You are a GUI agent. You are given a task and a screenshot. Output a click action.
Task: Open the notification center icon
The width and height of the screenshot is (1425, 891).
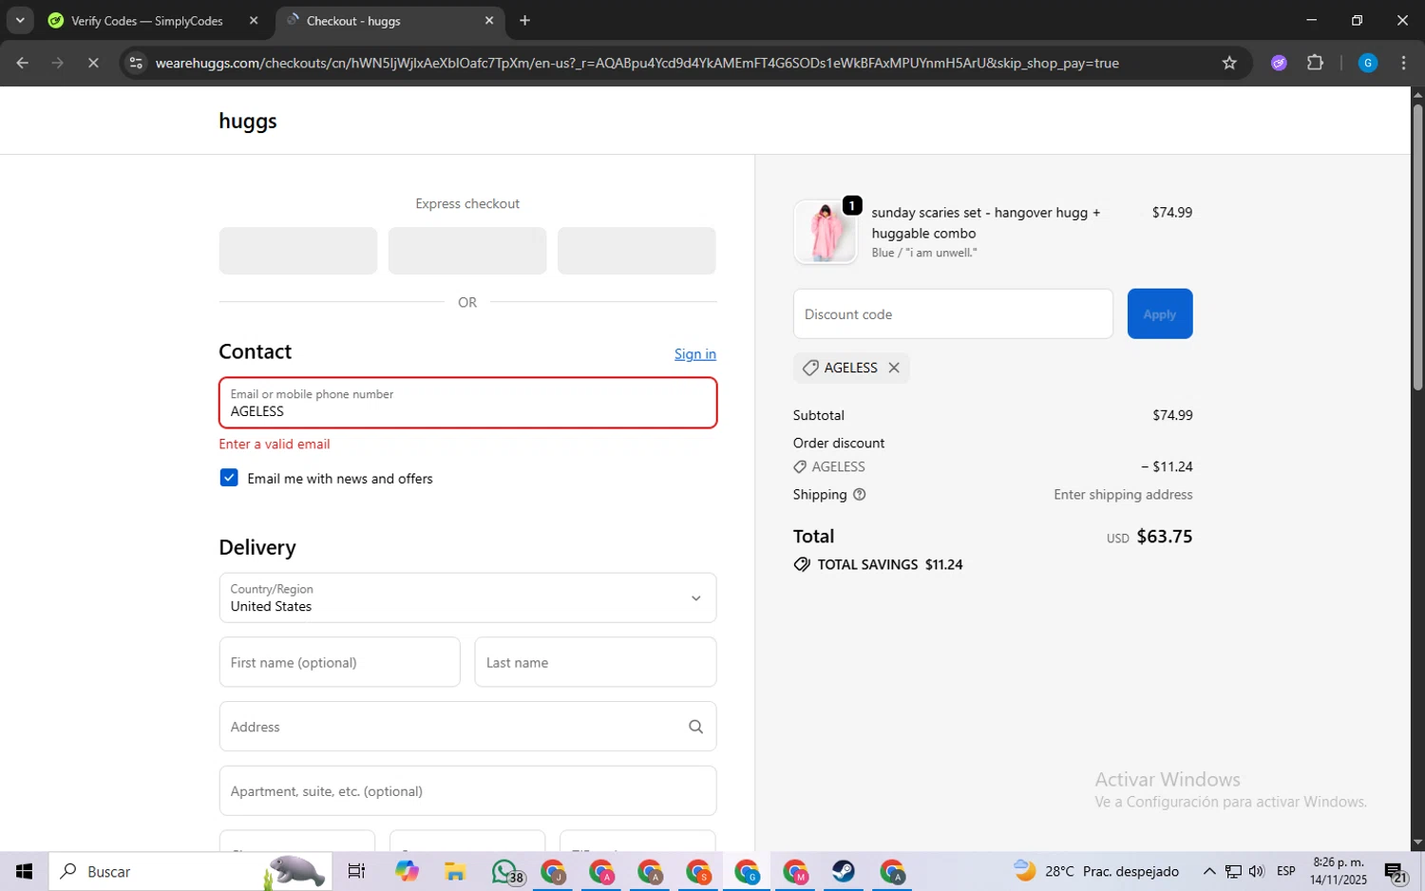click(1396, 871)
